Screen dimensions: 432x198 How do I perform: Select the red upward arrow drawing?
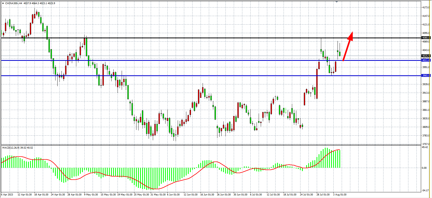tap(347, 47)
